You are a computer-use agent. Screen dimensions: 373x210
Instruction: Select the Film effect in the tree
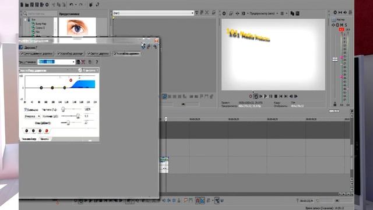pyautogui.click(x=37, y=32)
